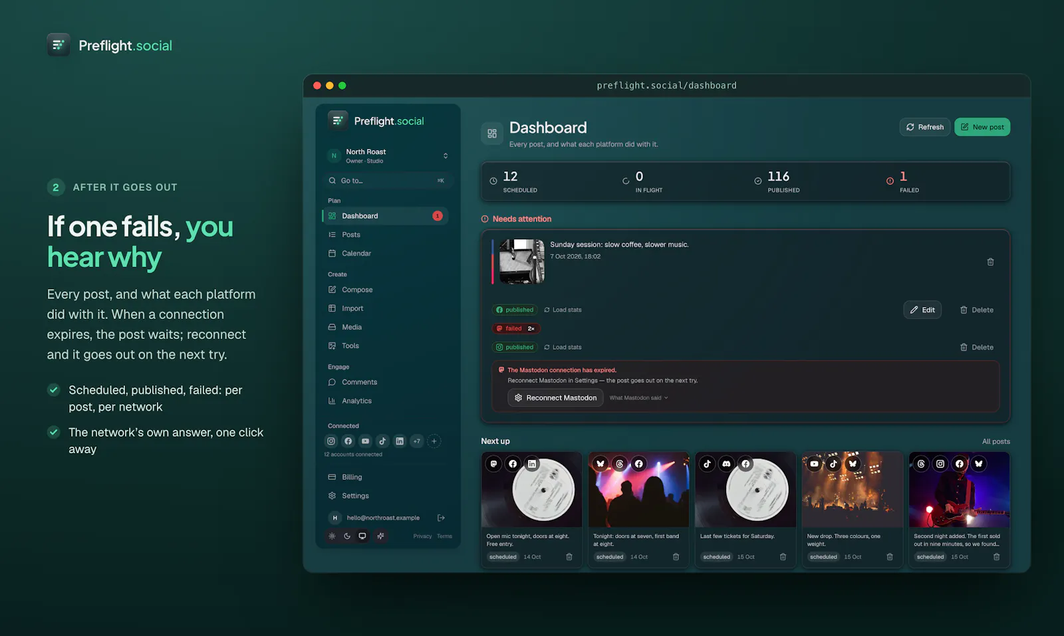Select system theme monitor toggle
The height and width of the screenshot is (636, 1064).
coord(362,536)
